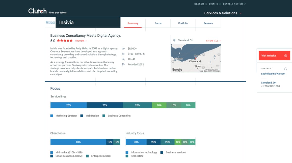This screenshot has height=163, width=292.
Task: Click the sayhello@insivia.com email link
Action: point(273,74)
